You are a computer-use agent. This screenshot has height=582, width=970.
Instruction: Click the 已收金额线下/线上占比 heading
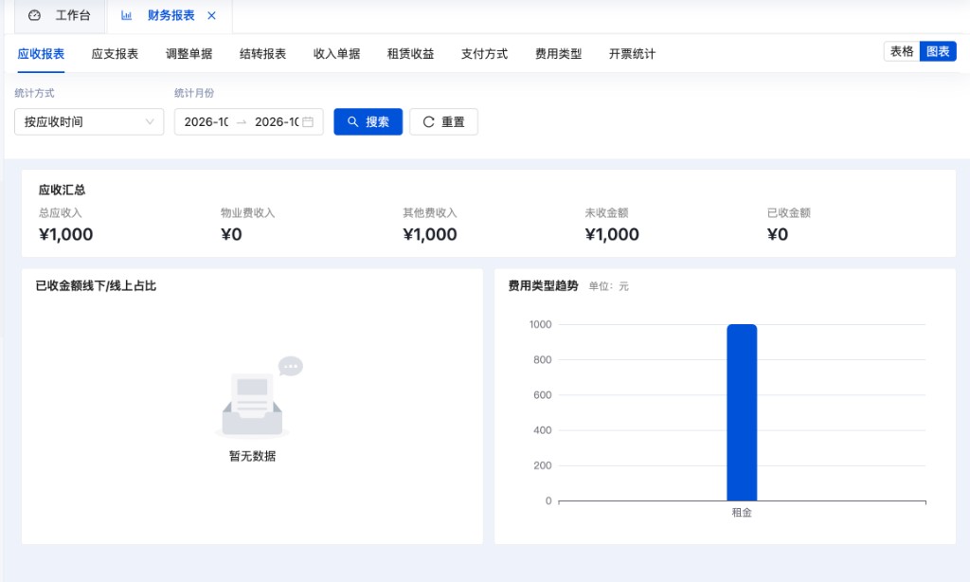tap(96, 285)
